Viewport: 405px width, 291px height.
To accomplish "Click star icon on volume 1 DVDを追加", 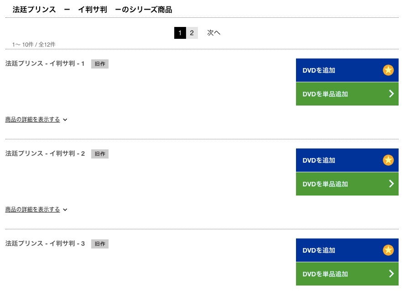I will coord(388,70).
